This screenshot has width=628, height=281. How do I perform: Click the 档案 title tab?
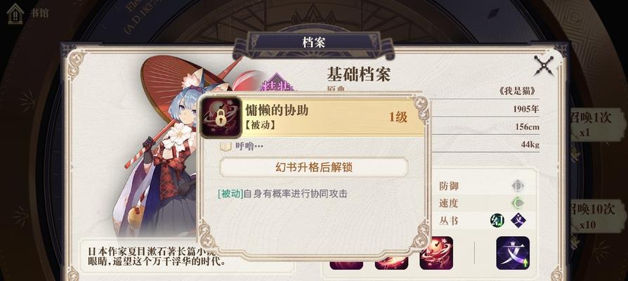pyautogui.click(x=313, y=43)
